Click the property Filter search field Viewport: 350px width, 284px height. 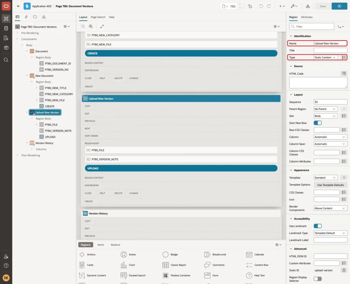click(312, 27)
